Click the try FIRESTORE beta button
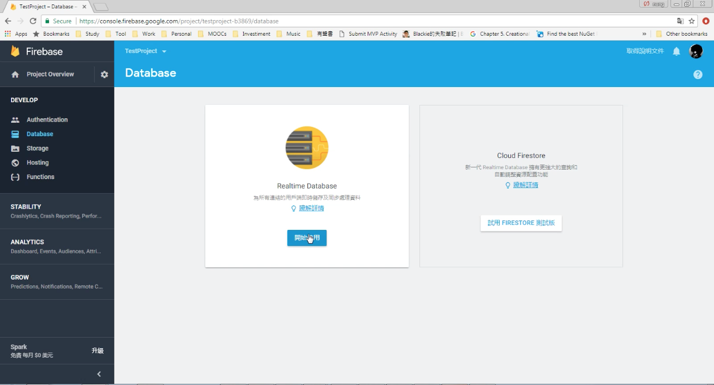 click(521, 223)
